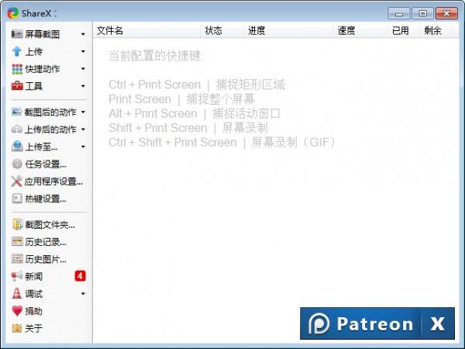The height and width of the screenshot is (349, 465).
Task: Open 历史记录... window
Action: (x=46, y=241)
